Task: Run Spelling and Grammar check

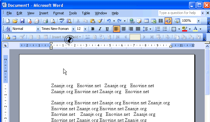Action: [x=62, y=21]
